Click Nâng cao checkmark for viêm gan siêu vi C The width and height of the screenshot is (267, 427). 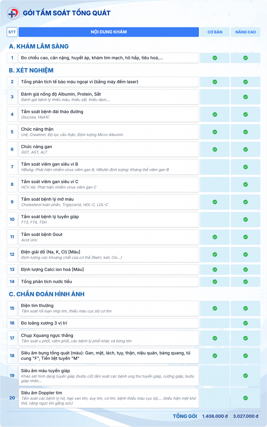pos(245,184)
